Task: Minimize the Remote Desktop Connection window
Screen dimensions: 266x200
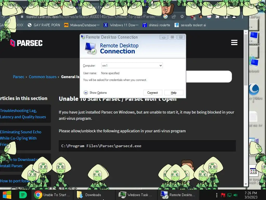Action: coord(164,37)
